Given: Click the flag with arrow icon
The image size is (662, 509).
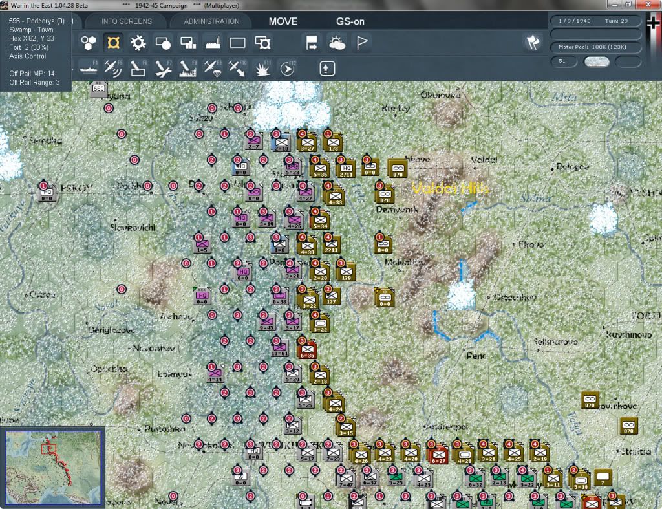Looking at the screenshot, I should pos(312,43).
